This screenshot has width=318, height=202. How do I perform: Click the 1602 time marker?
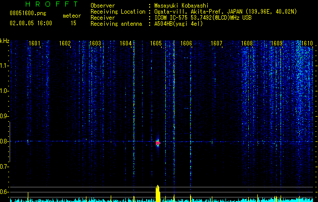pos(65,43)
